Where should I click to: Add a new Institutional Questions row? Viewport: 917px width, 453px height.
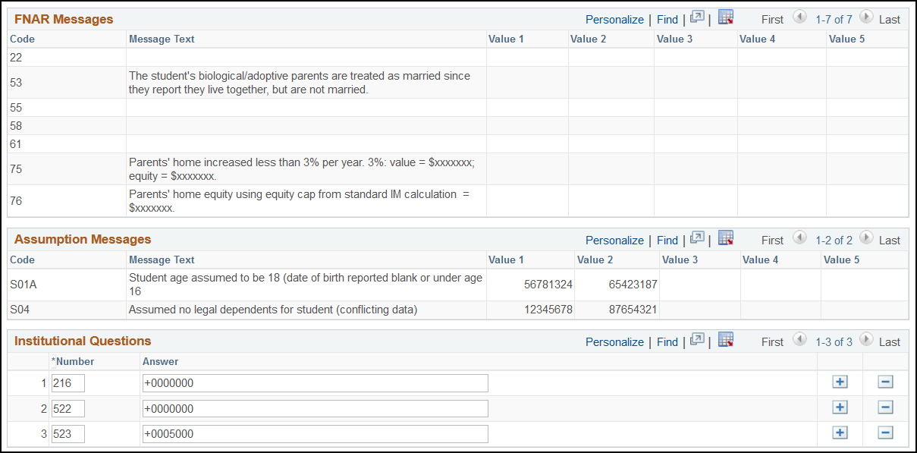point(840,382)
